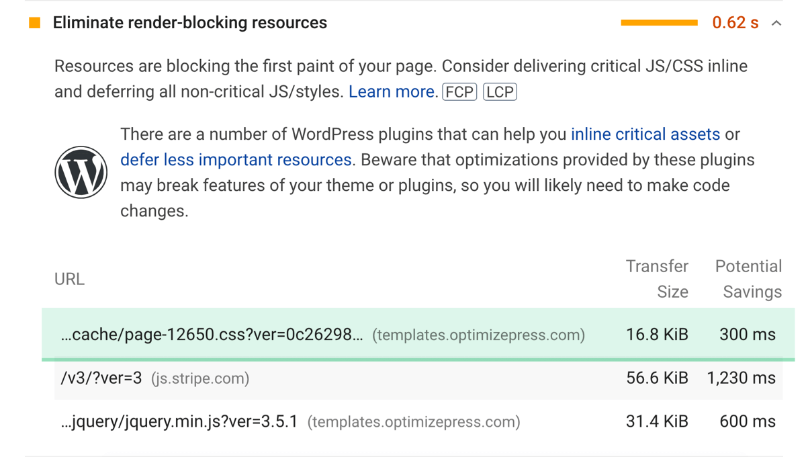
Task: Click the LCP metric badge
Action: [x=500, y=92]
